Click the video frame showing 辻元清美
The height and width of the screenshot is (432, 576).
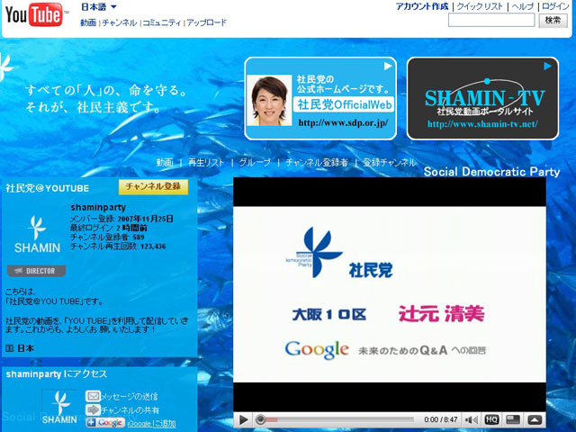tap(390, 294)
